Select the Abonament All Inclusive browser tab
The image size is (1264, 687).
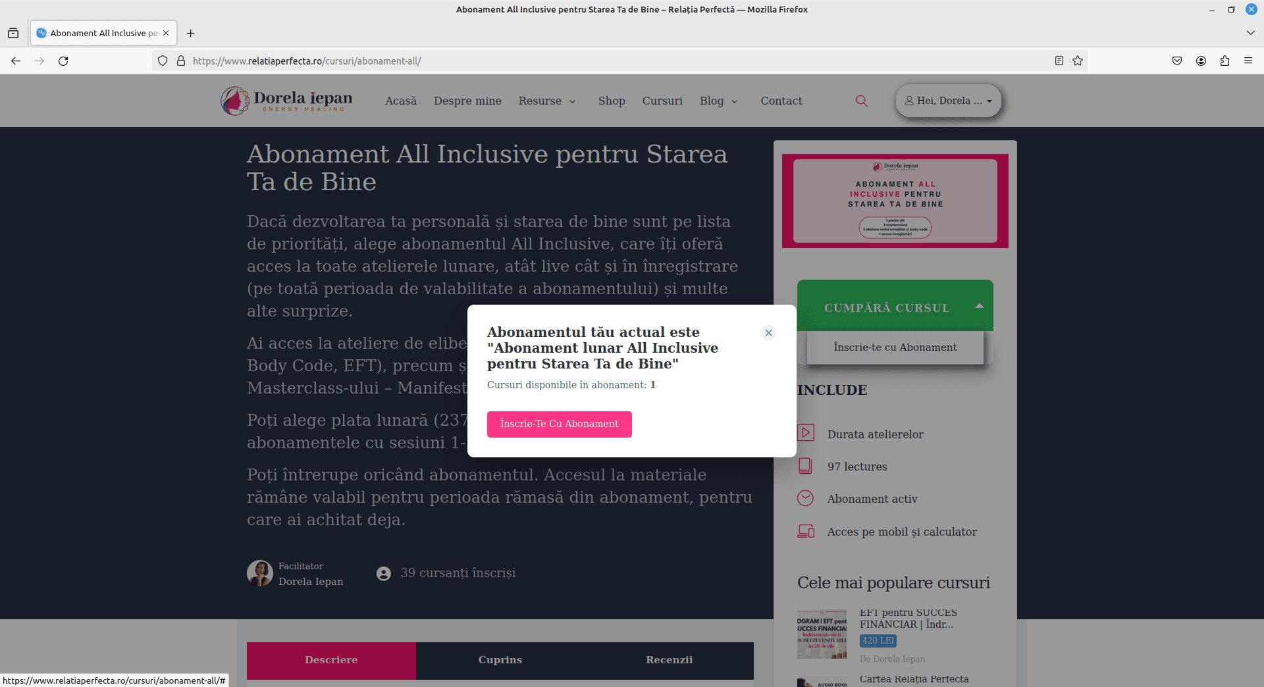click(103, 33)
